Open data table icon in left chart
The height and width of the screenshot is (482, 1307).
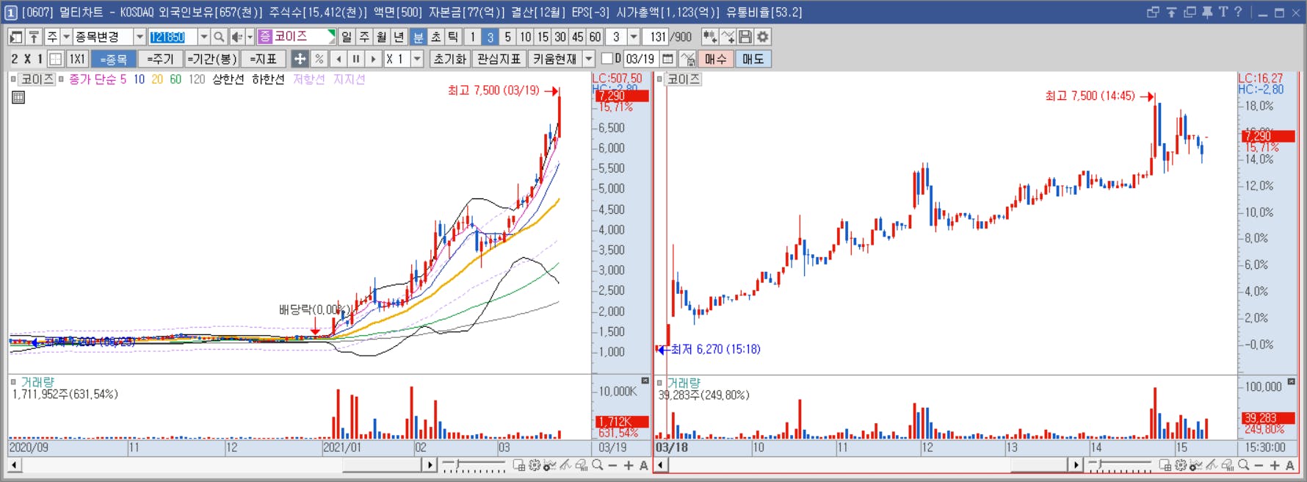18,97
